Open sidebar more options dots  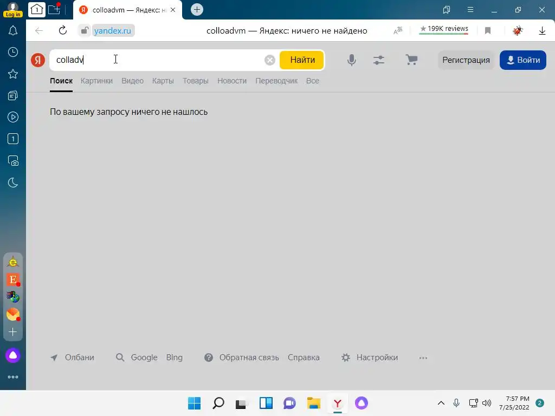tap(13, 377)
